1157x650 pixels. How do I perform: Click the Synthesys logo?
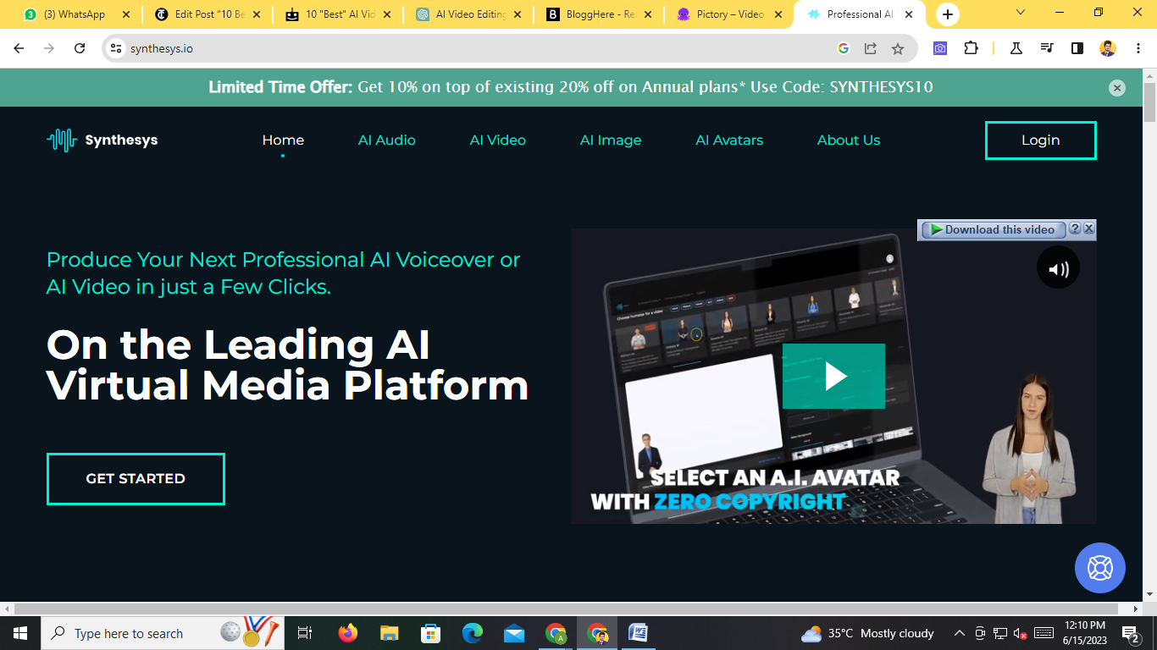pos(102,140)
